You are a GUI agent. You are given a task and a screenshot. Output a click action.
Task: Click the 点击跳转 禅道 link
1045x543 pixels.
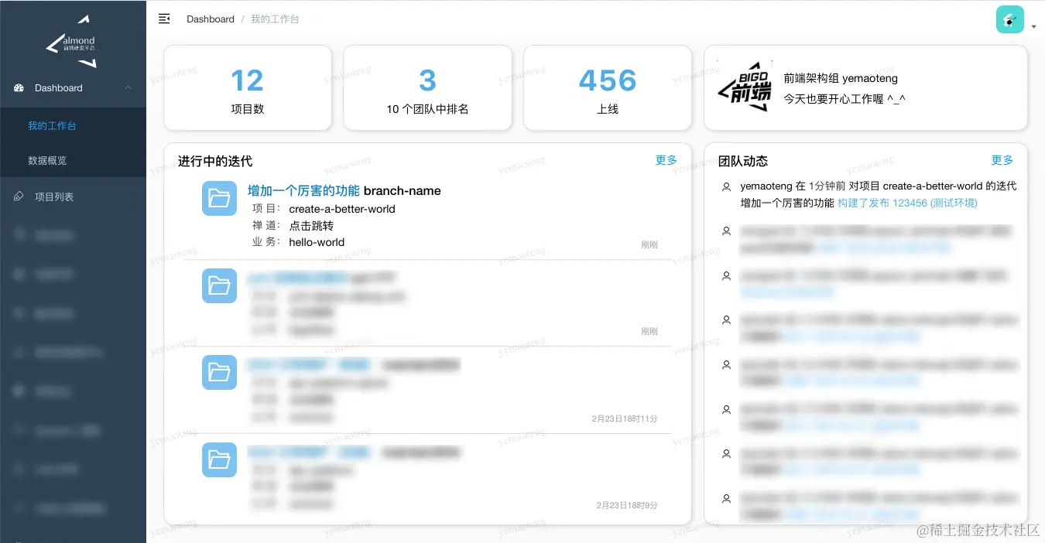[x=311, y=226]
